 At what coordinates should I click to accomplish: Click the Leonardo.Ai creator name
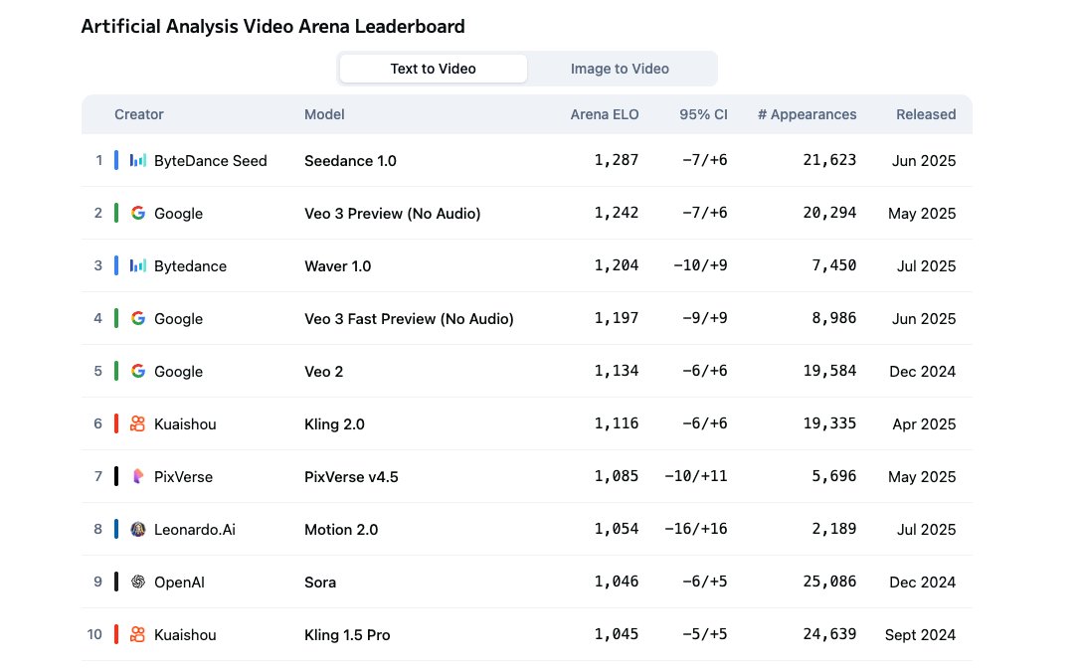(195, 530)
